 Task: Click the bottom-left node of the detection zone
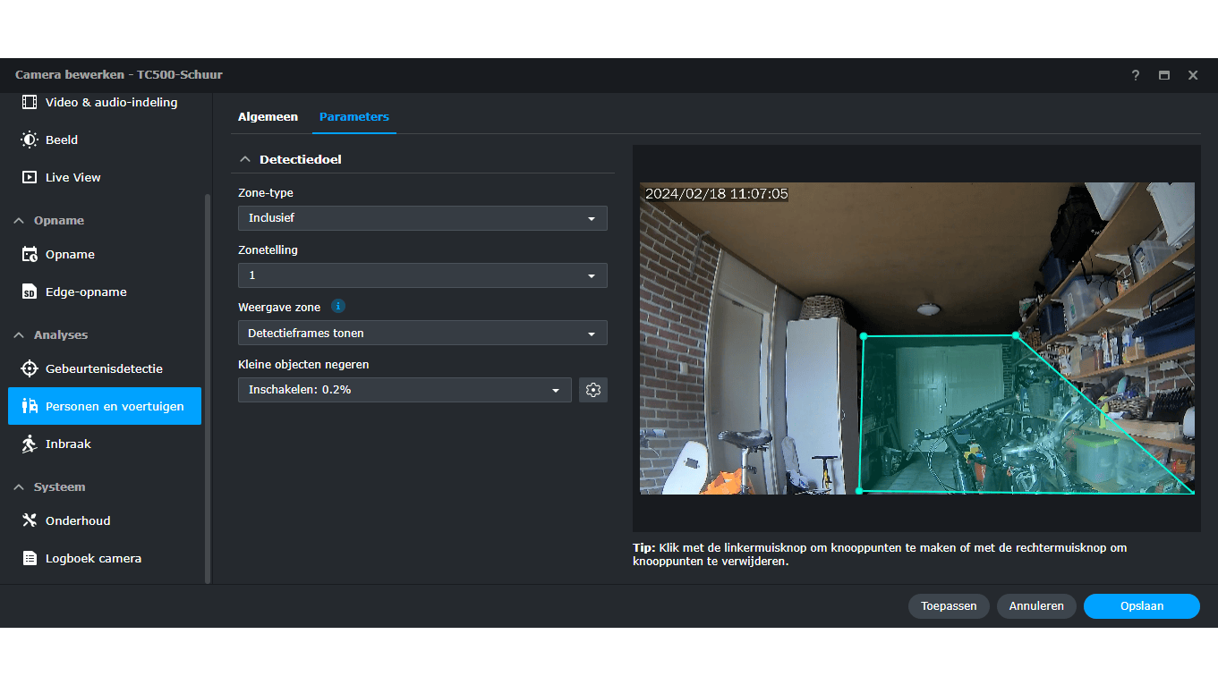tap(859, 490)
